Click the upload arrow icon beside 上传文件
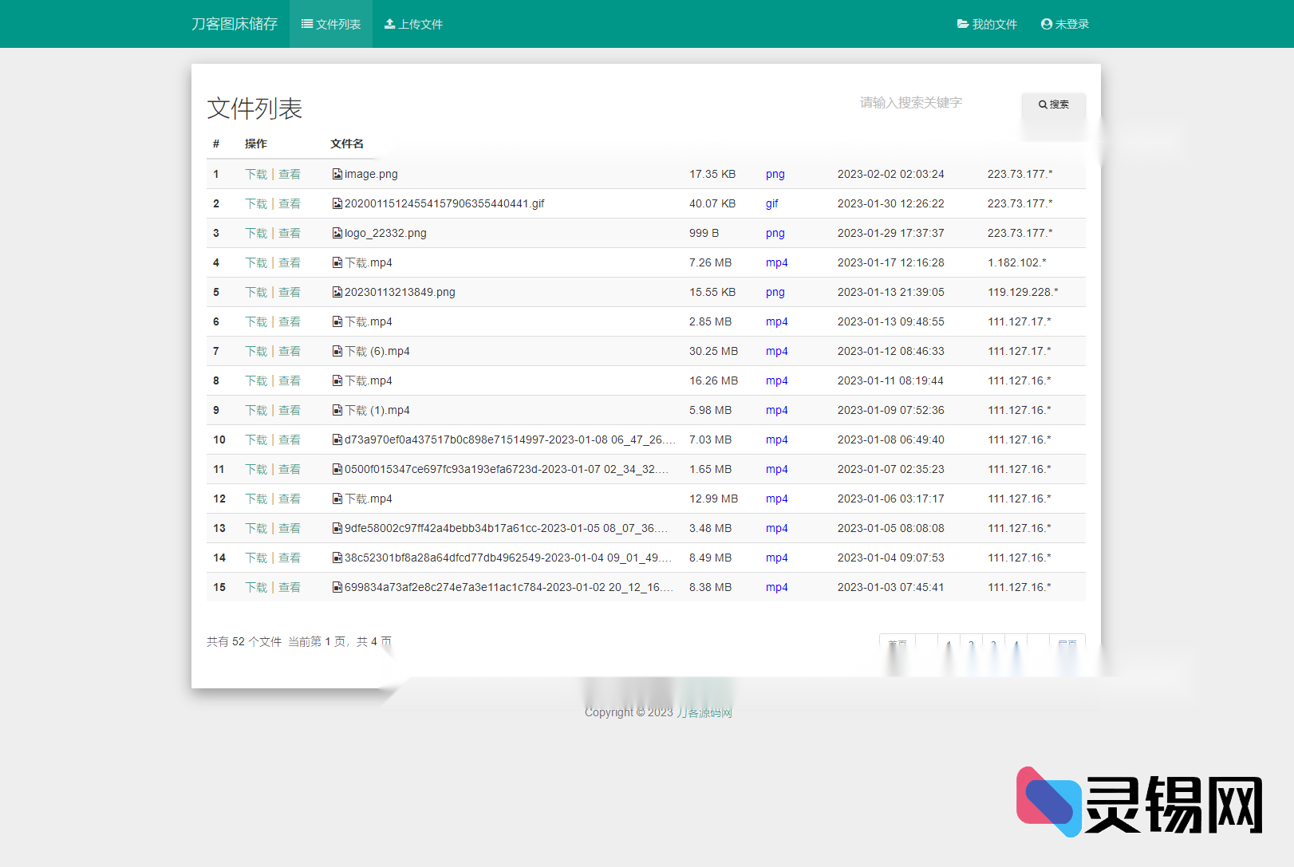The width and height of the screenshot is (1294, 867). (390, 24)
